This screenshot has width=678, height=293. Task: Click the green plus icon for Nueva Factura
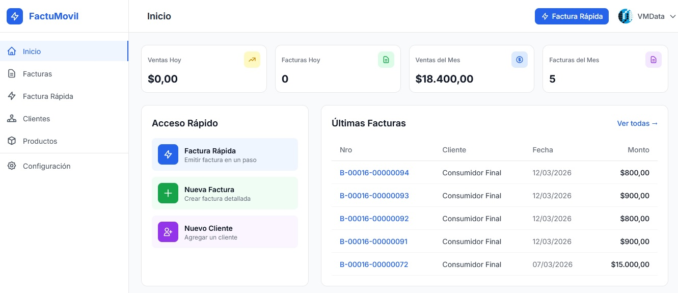tap(168, 193)
